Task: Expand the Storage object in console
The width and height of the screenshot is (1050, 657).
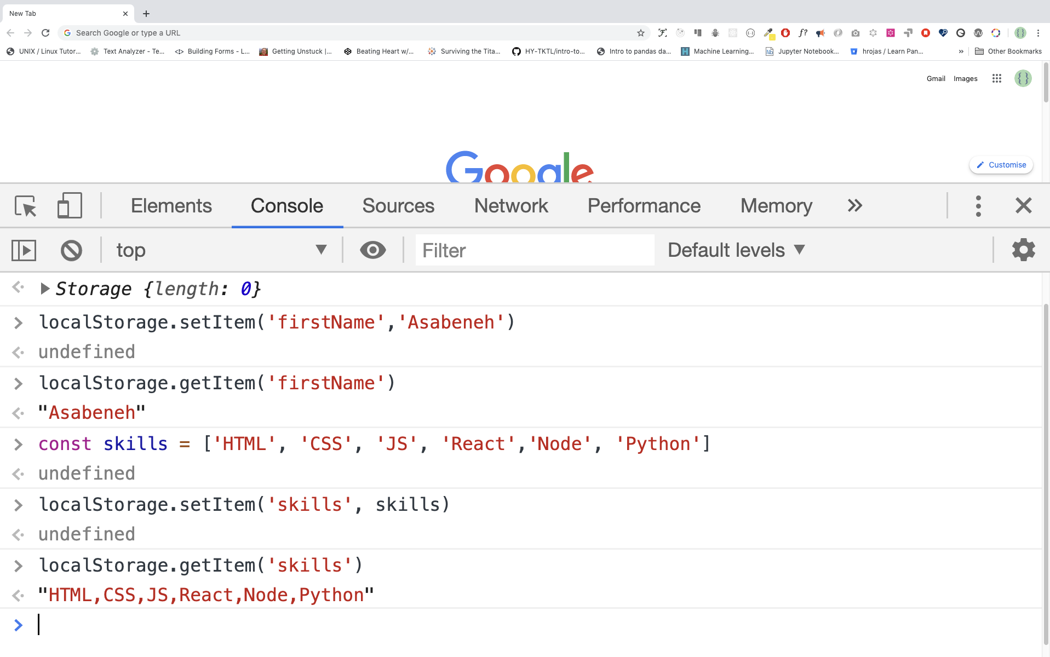Action: 45,289
